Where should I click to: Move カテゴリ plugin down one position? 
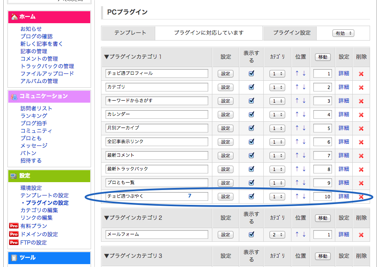[304, 87]
